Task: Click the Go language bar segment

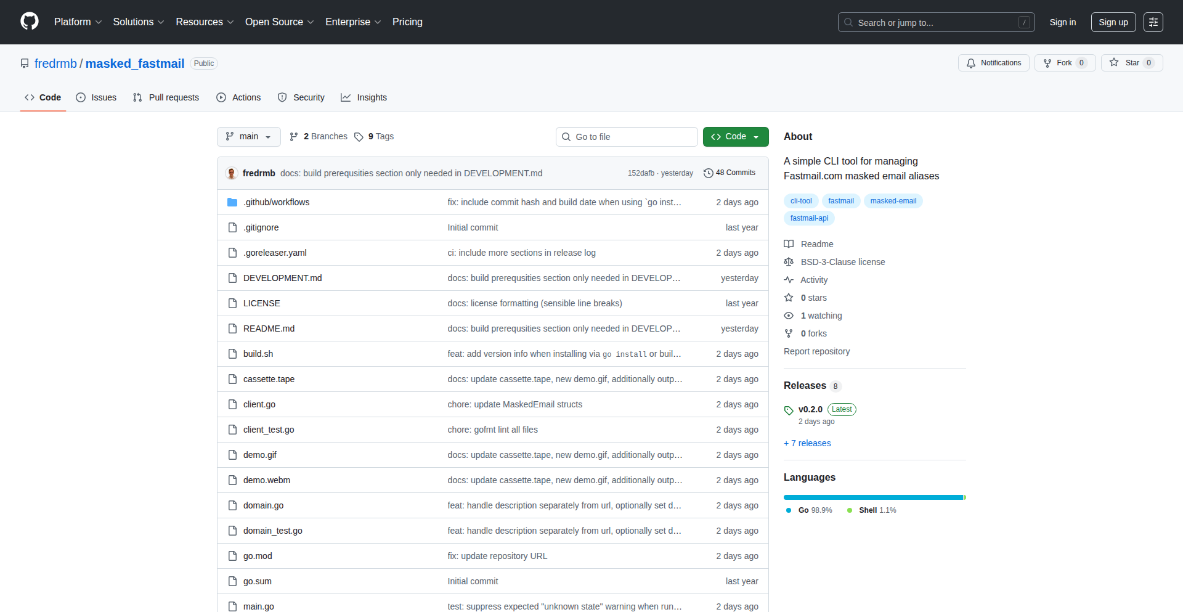Action: tap(872, 497)
